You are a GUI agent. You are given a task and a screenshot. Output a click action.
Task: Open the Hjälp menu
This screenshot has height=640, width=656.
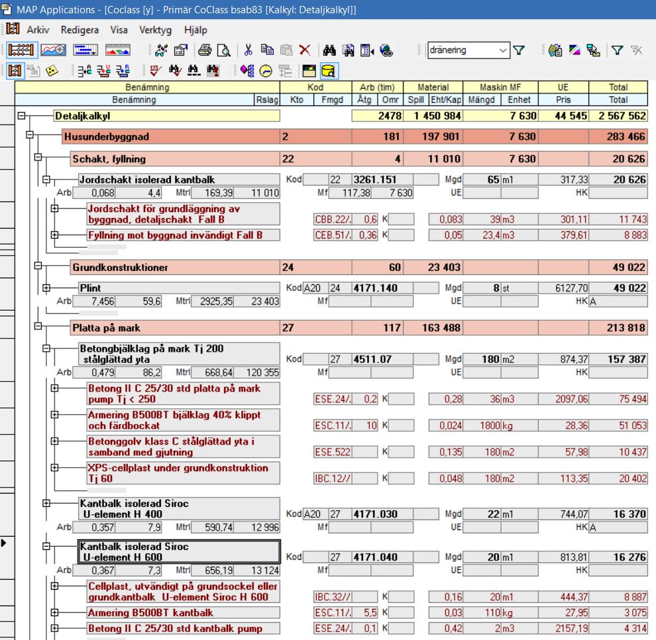tap(195, 30)
